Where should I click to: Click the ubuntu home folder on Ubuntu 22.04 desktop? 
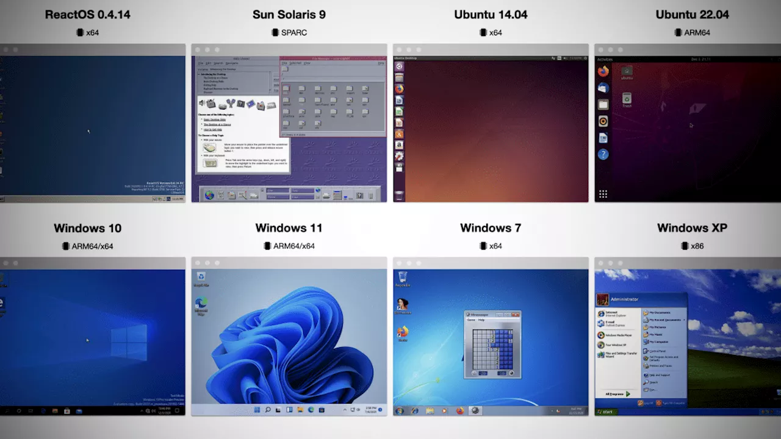tap(627, 72)
